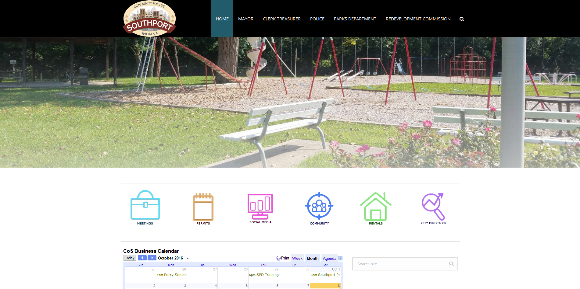Click the Meetings briefcase icon
Screen dimensions: 580x289
click(x=145, y=205)
